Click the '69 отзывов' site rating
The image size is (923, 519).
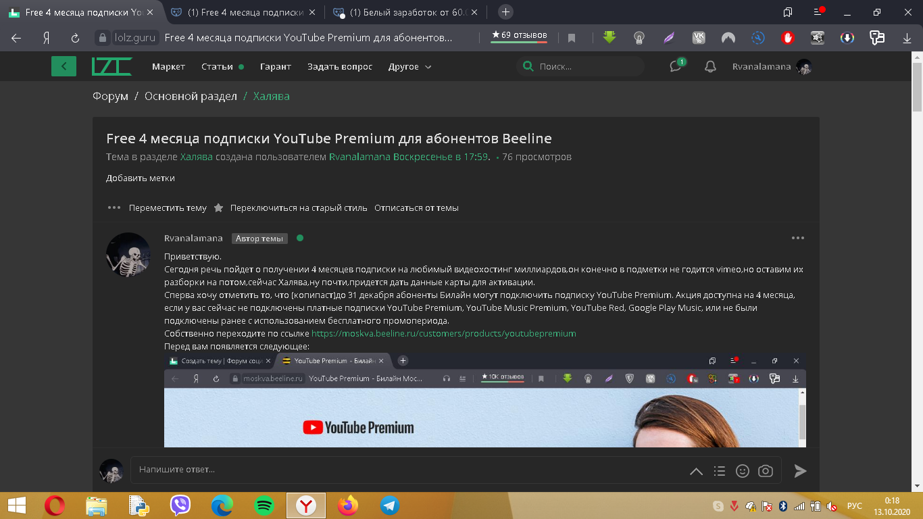519,36
